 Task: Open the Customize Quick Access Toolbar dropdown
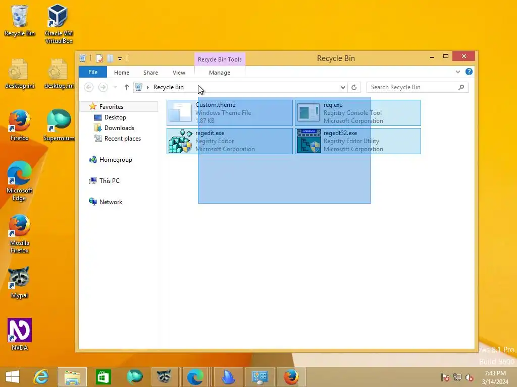click(120, 59)
